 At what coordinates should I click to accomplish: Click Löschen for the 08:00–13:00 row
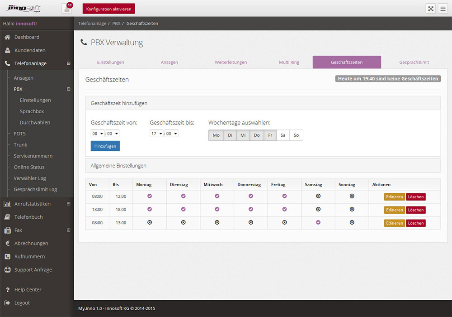pyautogui.click(x=416, y=223)
